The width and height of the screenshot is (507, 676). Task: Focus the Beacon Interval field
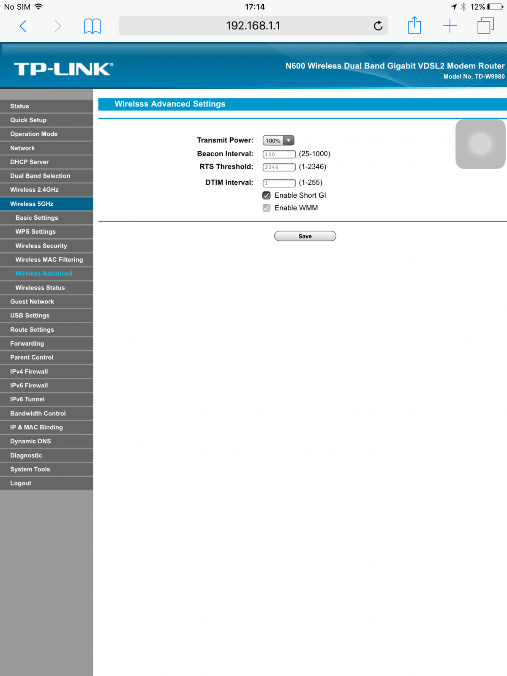click(x=279, y=154)
